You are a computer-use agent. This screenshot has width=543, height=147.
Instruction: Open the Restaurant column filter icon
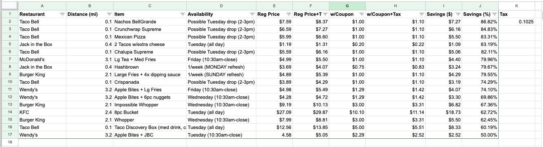62,14
